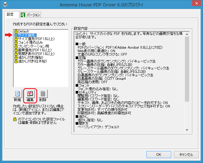This screenshot has height=163, width=203.
Task: Click the 削除 (delete) icon
Action: pyautogui.click(x=43, y=94)
